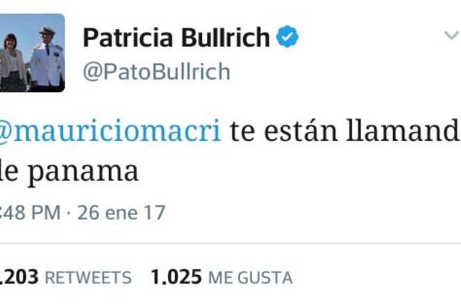Click the first name Patricia in bold

pyautogui.click(x=128, y=37)
